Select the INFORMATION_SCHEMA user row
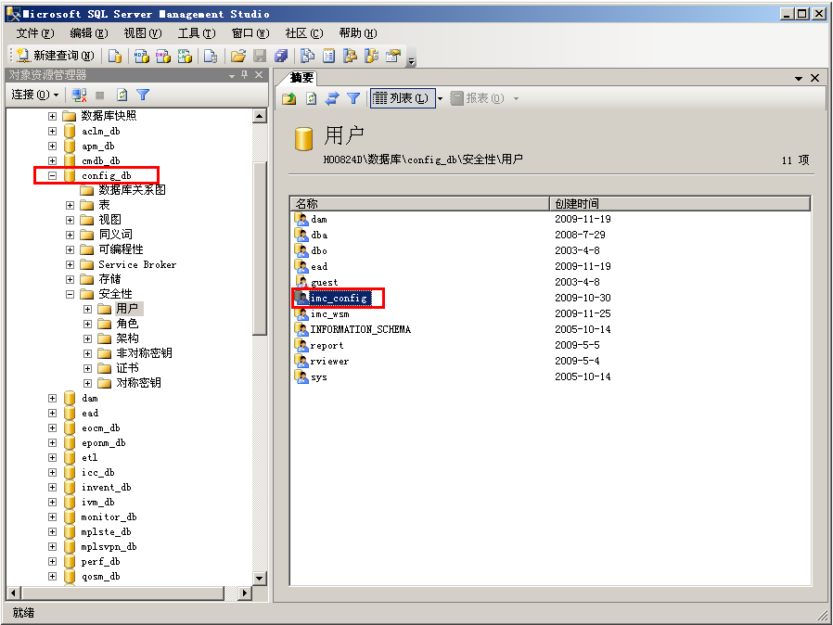833x625 pixels. coord(360,329)
